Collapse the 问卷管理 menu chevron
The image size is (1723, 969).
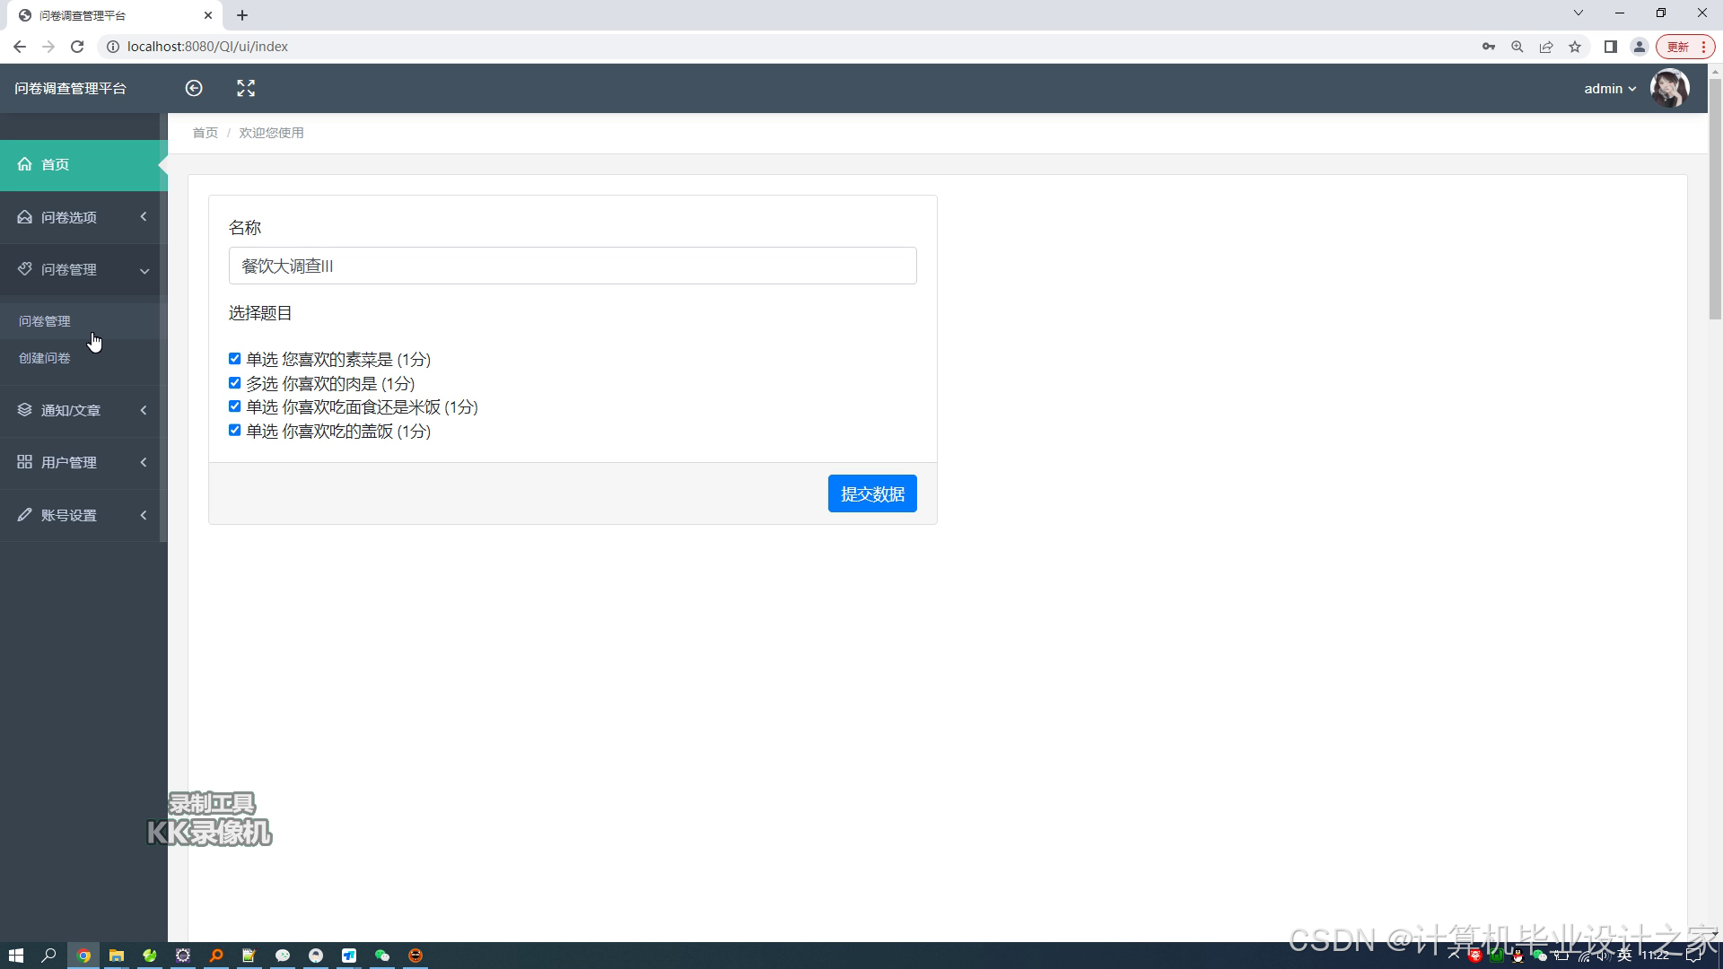144,270
